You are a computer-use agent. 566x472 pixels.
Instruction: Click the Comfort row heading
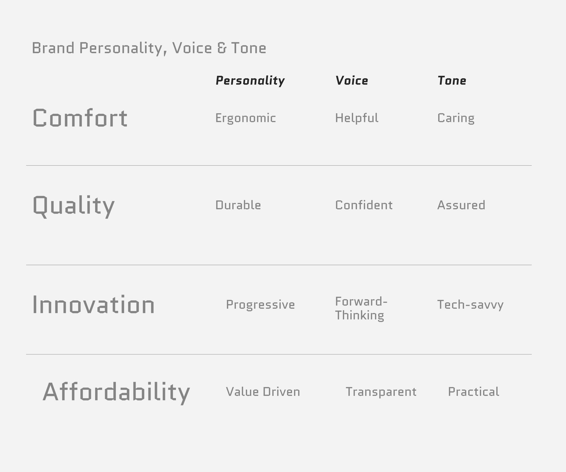point(80,118)
